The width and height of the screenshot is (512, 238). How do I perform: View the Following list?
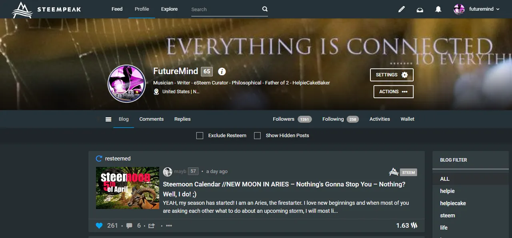(333, 119)
